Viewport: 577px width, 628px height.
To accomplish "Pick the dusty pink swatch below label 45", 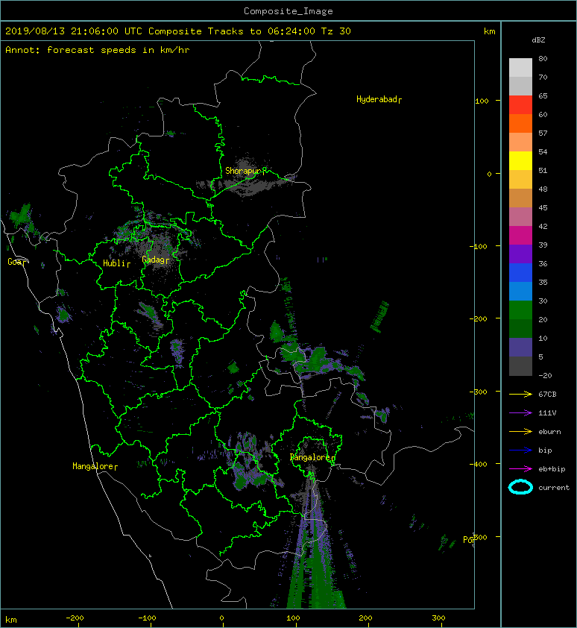I will [520, 217].
